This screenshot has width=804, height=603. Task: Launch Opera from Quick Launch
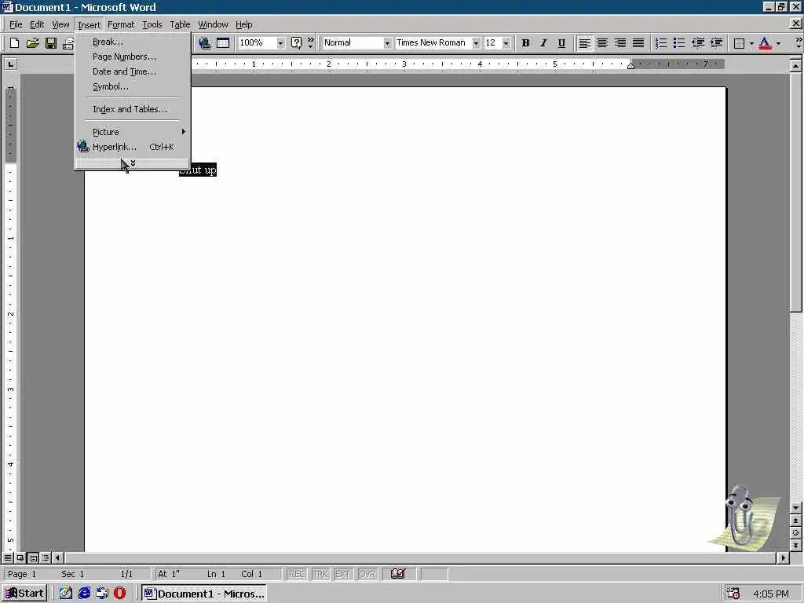pos(119,594)
